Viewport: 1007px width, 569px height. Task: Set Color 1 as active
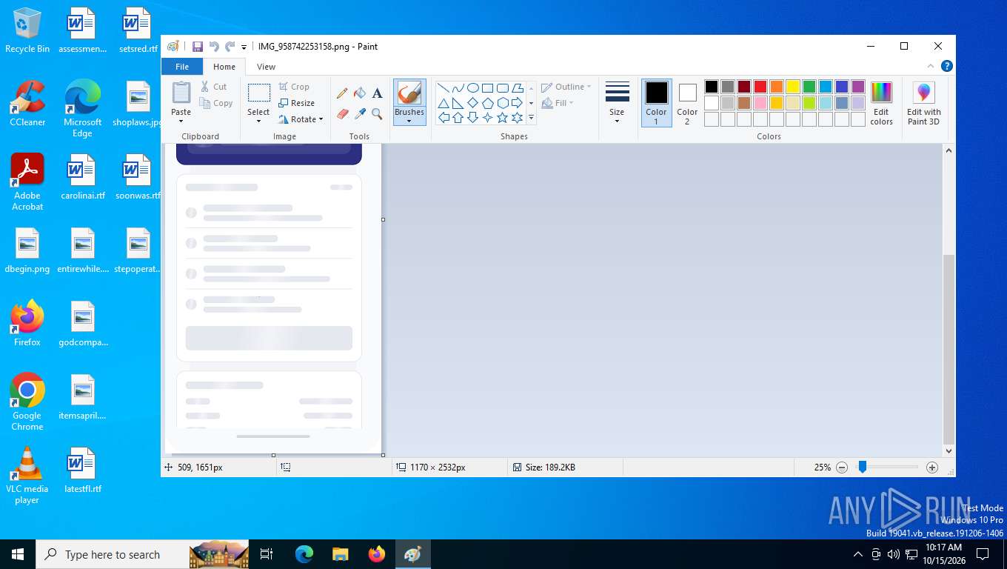point(656,103)
